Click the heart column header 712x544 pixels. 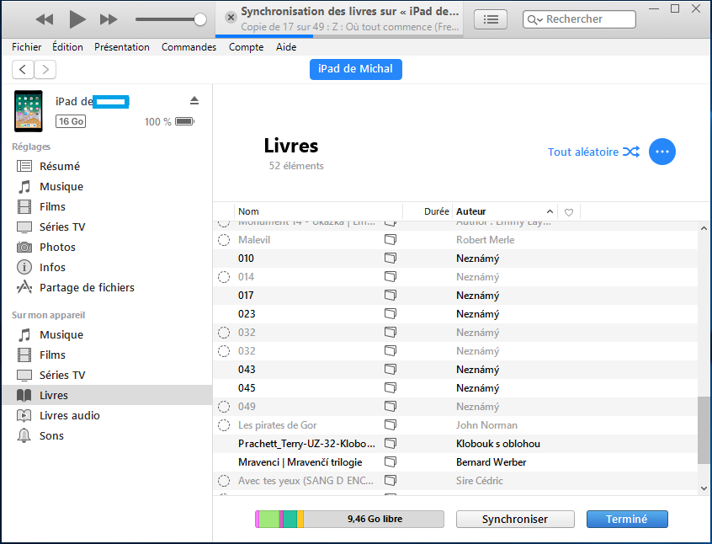click(x=569, y=211)
